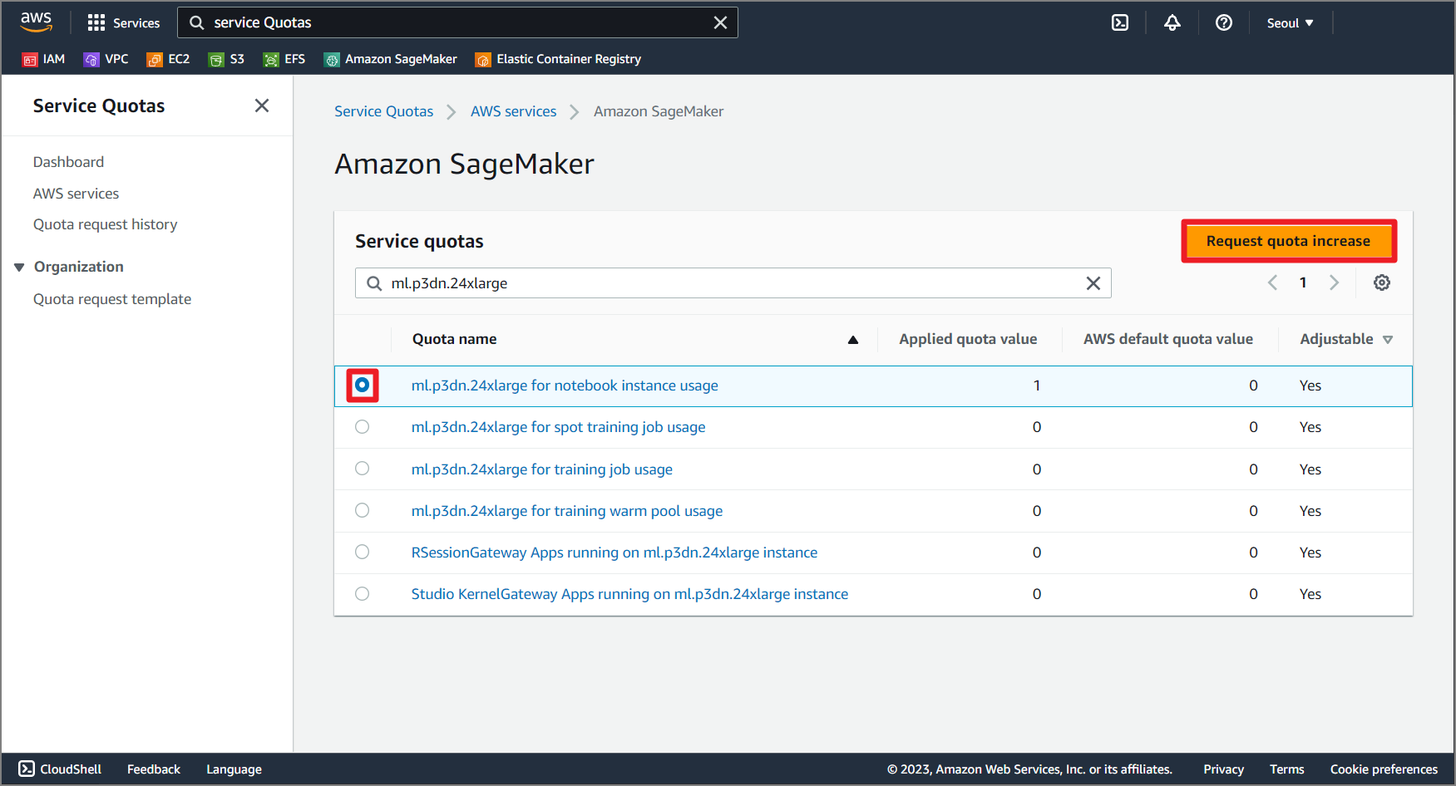Open the help question mark menu
The image size is (1456, 786).
pos(1223,22)
